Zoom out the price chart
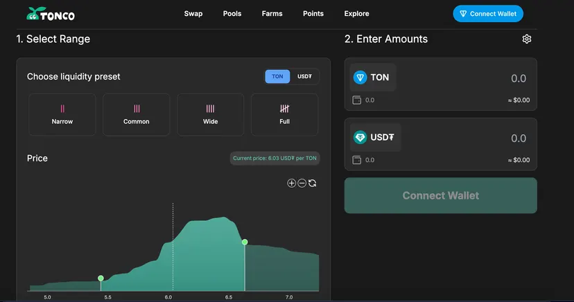The height and width of the screenshot is (302, 574). [302, 183]
